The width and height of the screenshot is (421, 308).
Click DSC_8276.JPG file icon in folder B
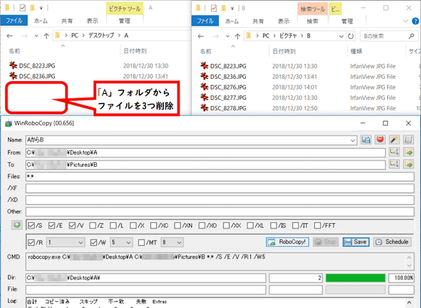point(204,86)
